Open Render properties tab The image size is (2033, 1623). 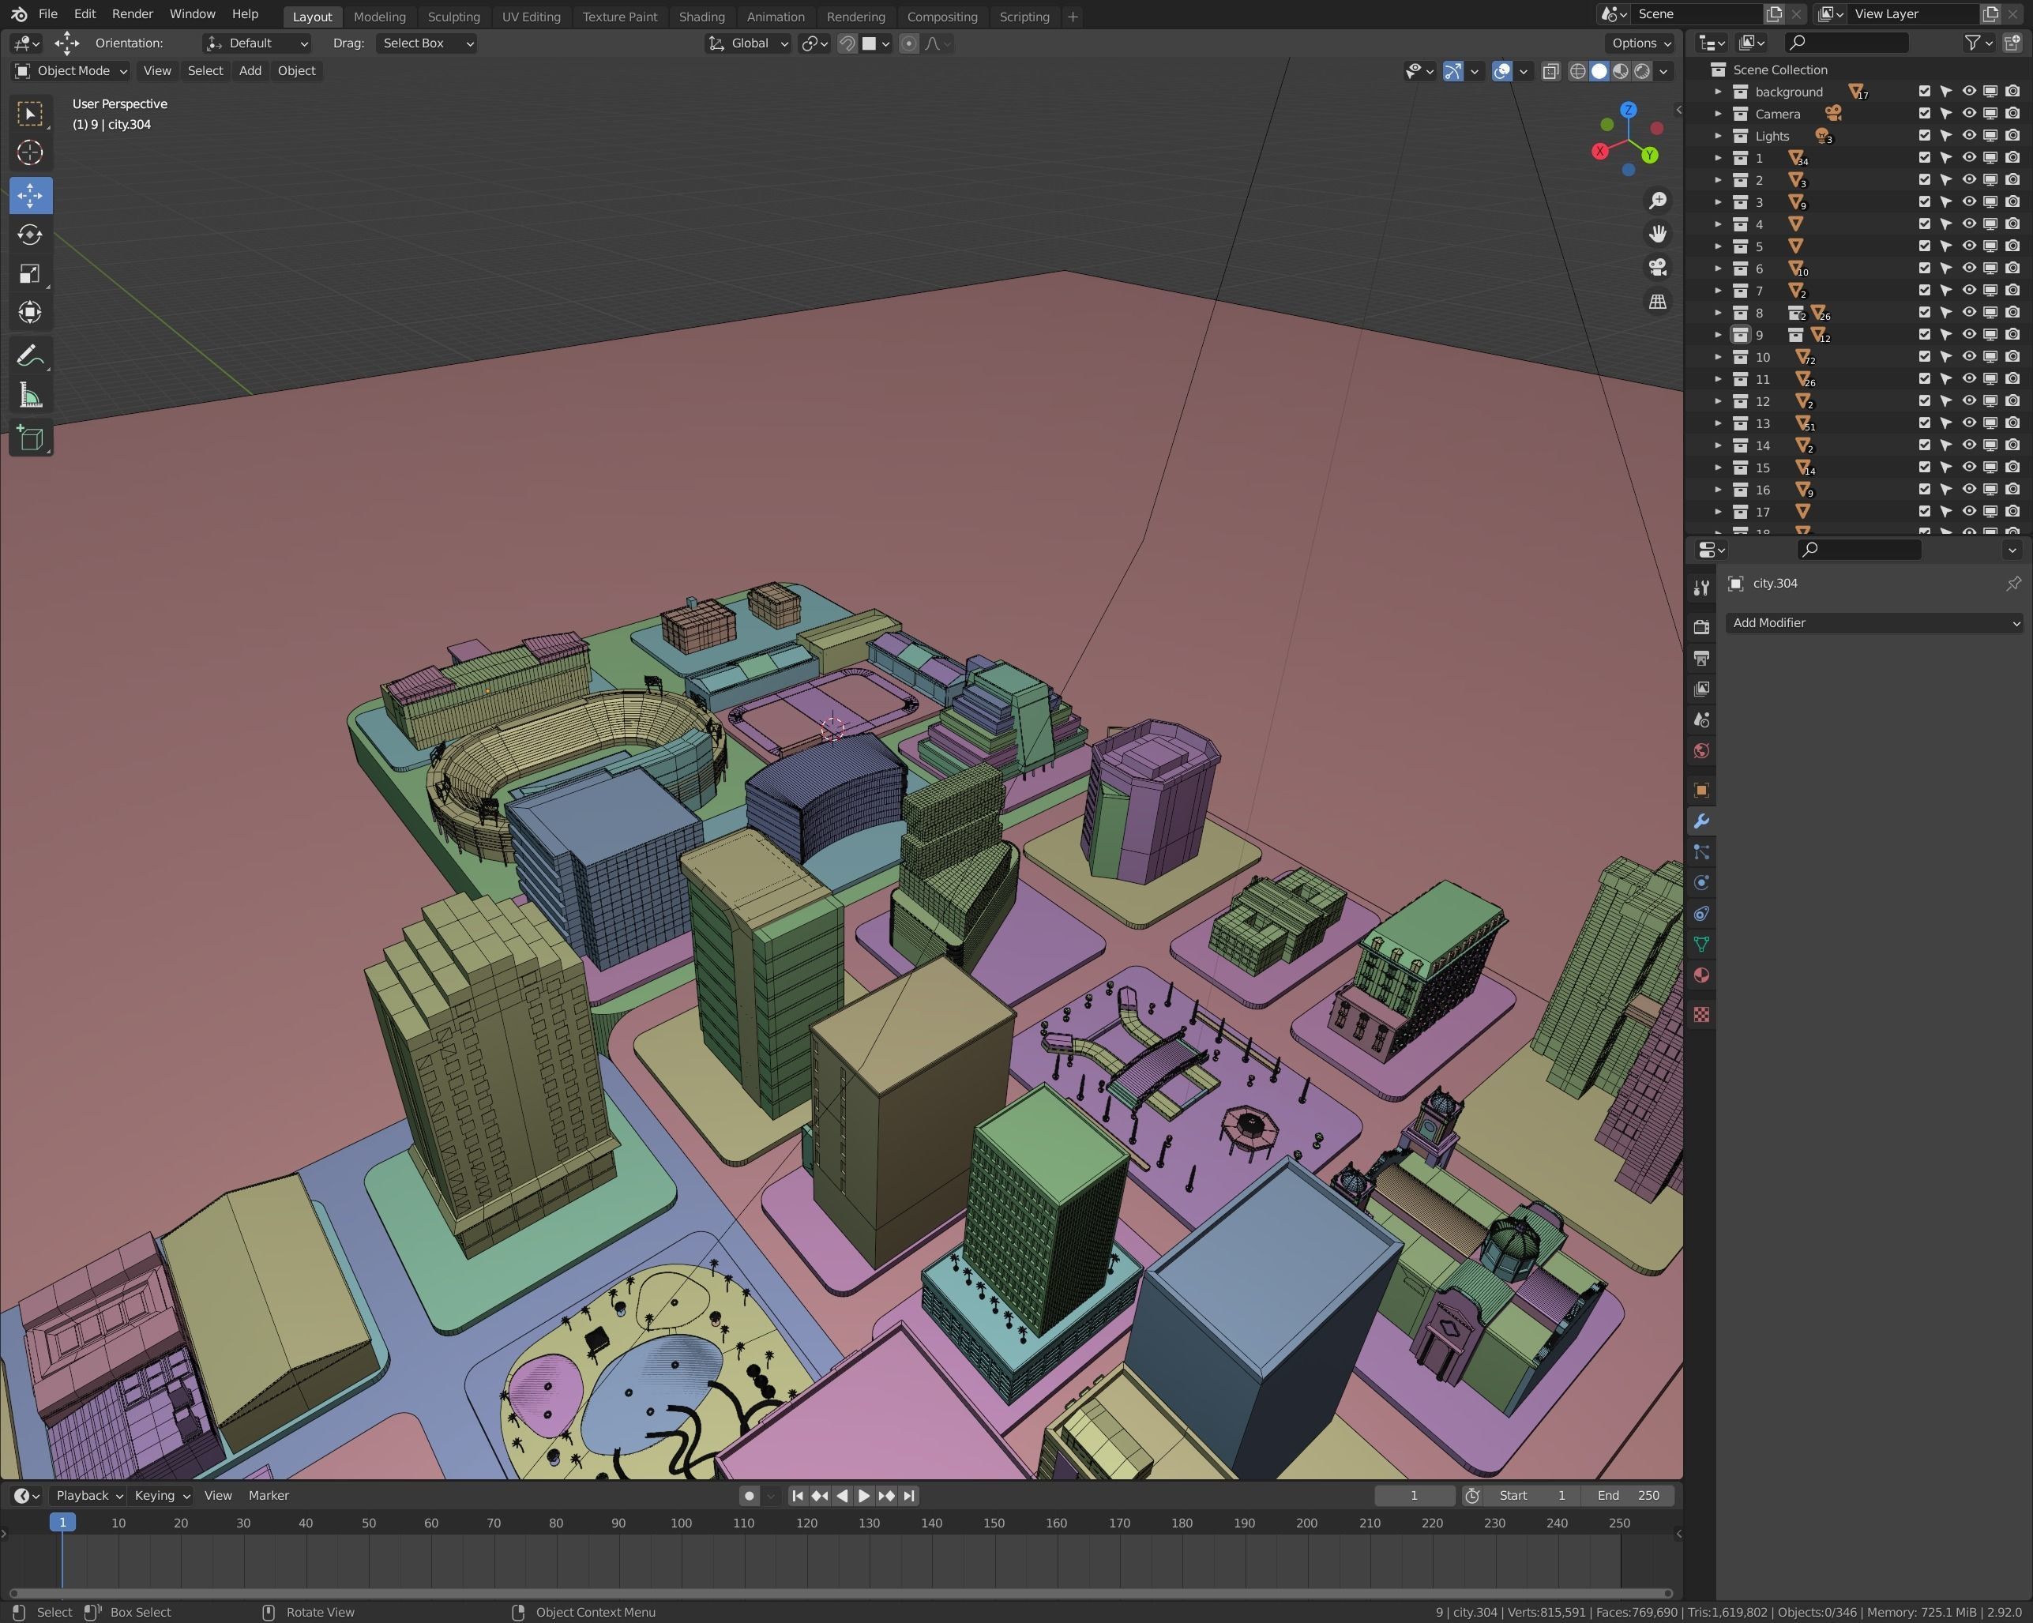coord(1701,627)
